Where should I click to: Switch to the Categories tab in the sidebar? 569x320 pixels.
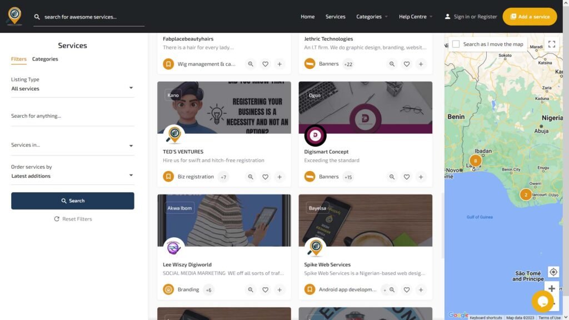click(44, 59)
